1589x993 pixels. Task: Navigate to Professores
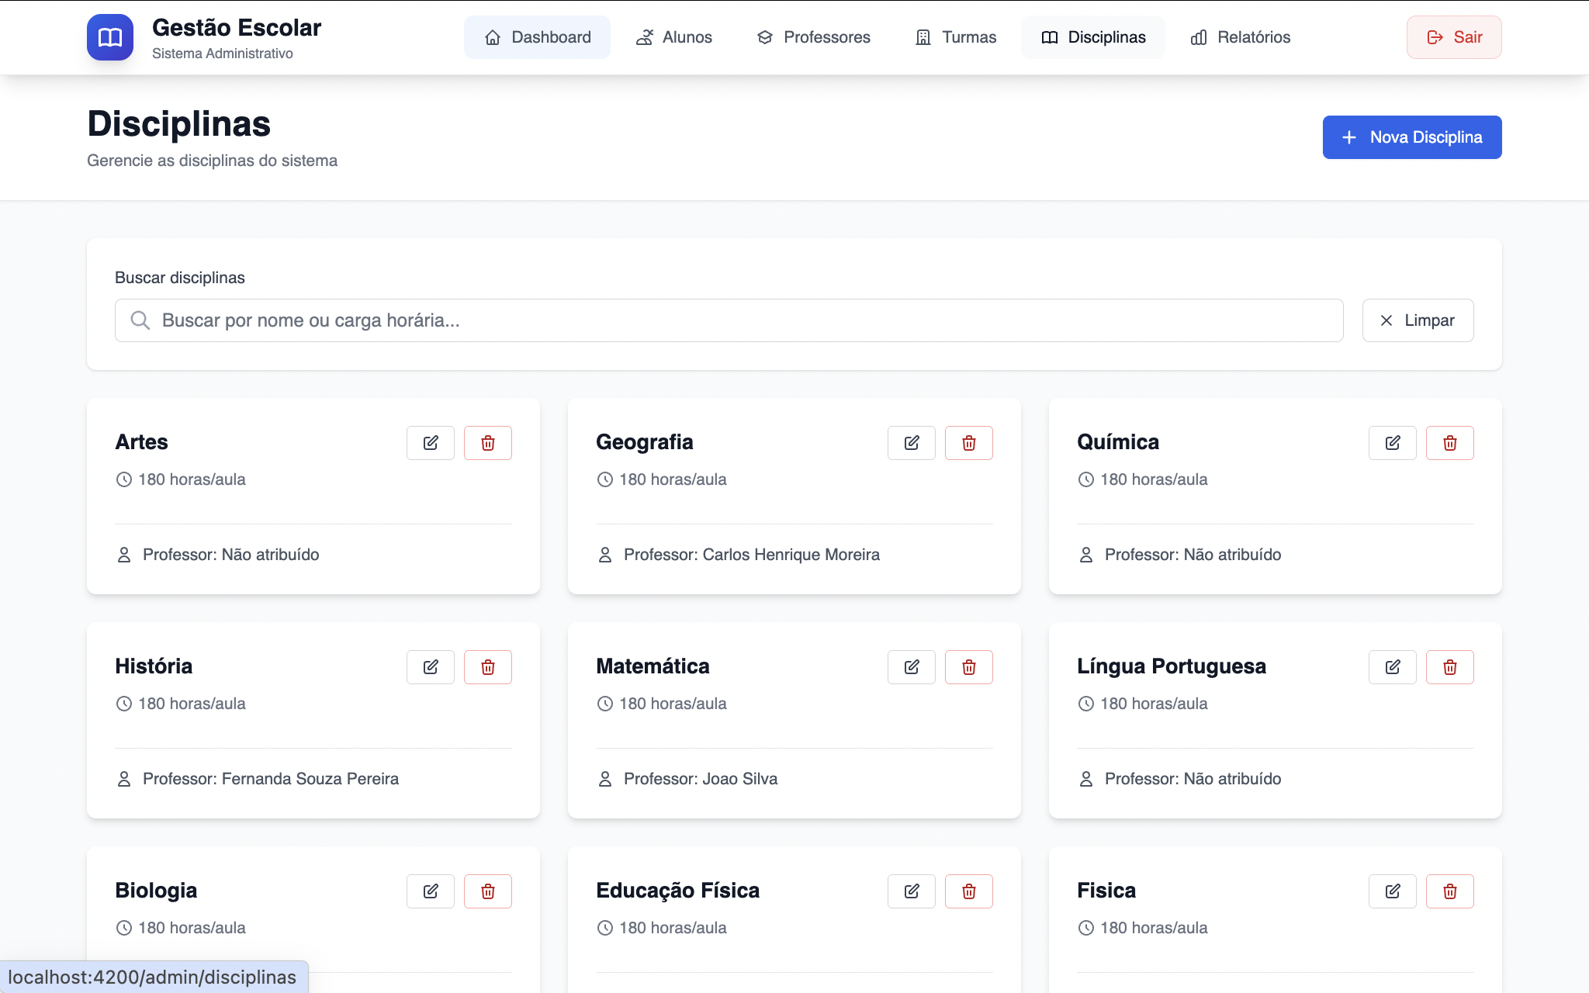tap(813, 37)
